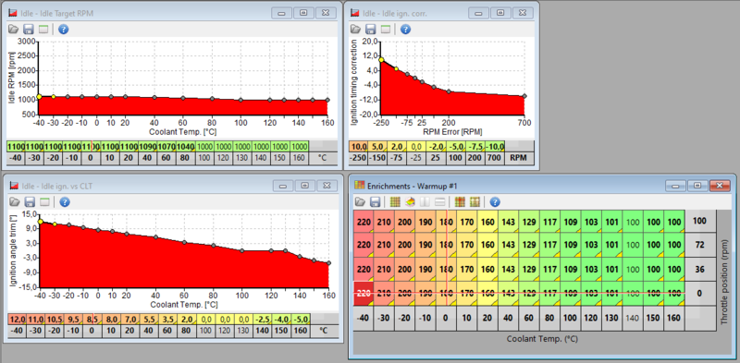This screenshot has height=363, width=740.
Task: Help icon in Idle ign. corr. window
Action: point(405,30)
